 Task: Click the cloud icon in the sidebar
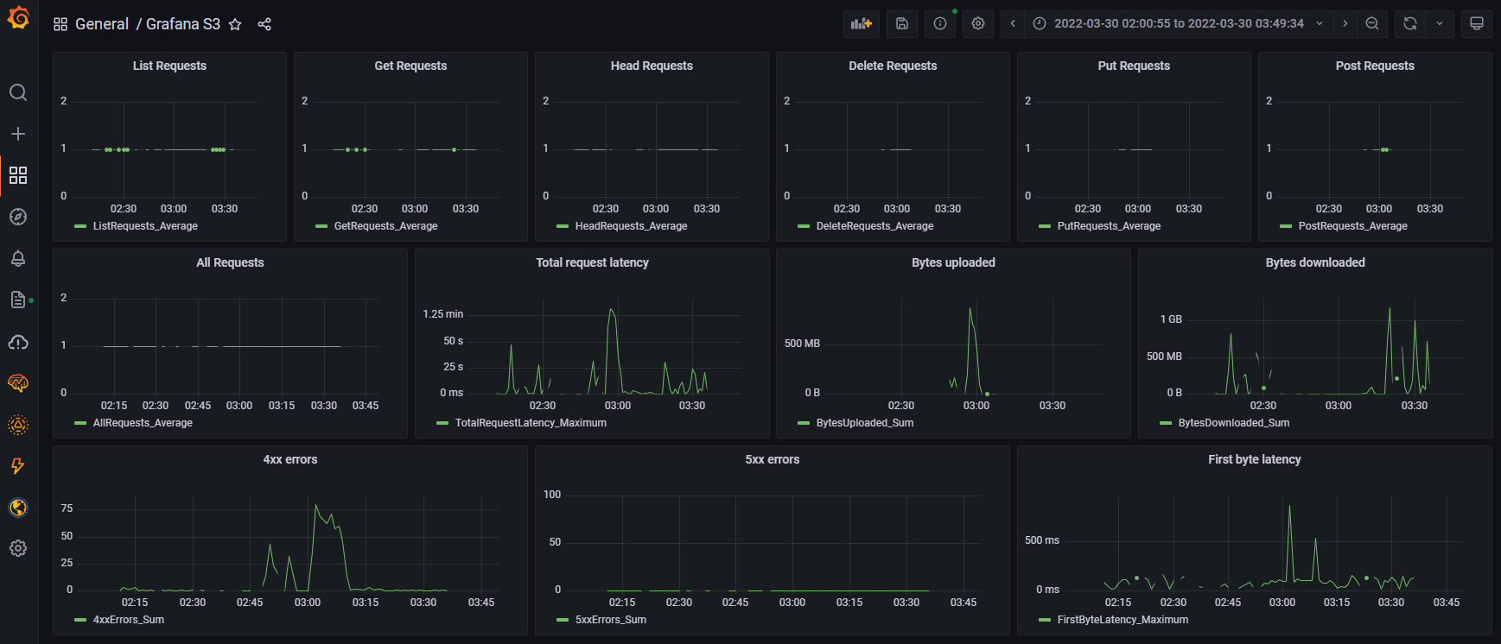point(18,342)
